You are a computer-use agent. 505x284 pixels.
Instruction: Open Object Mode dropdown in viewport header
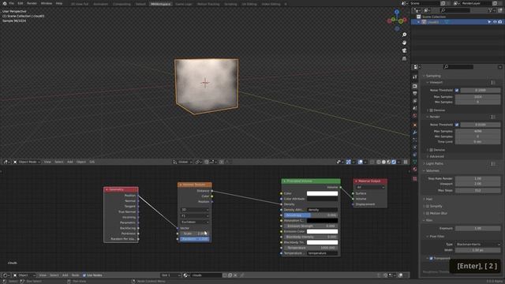(27, 162)
